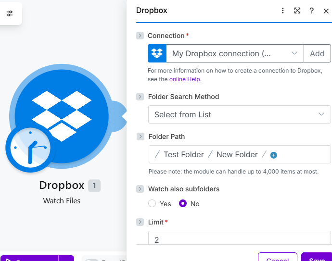Close the Dropbox settings panel
The height and width of the screenshot is (261, 332).
pos(326,11)
